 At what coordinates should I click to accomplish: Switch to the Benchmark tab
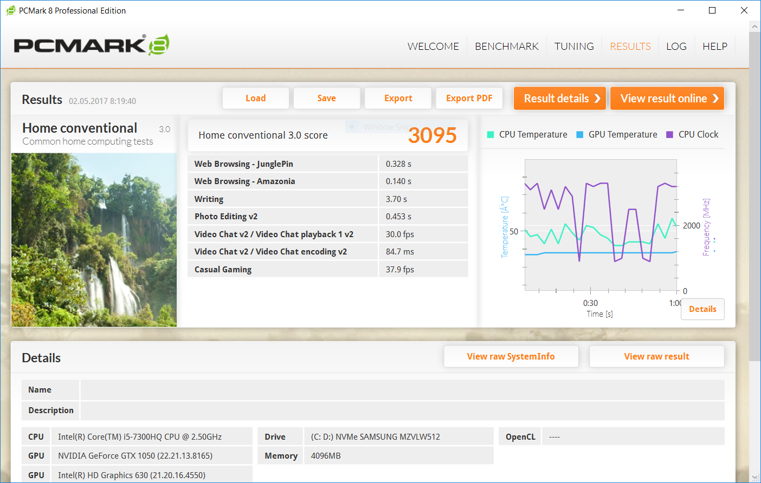click(507, 47)
